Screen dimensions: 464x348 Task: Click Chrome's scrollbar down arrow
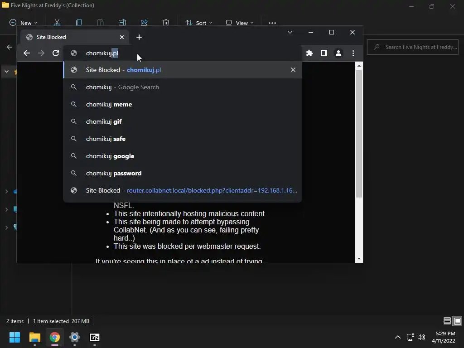tap(359, 259)
